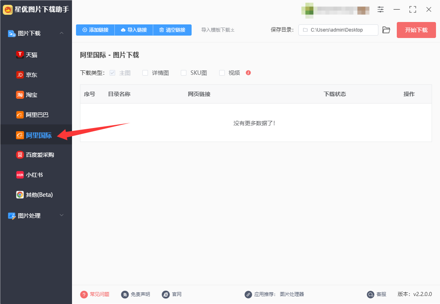Toggle the 主图 checkbox

[112, 73]
